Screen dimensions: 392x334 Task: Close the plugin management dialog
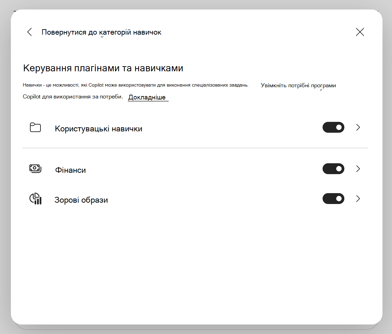(360, 32)
